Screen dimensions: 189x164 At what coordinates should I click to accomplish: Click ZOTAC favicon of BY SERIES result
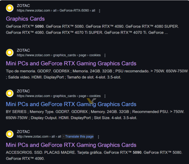pyautogui.click(x=10, y=93)
